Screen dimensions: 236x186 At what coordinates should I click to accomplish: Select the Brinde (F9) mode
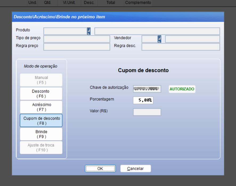(41, 134)
